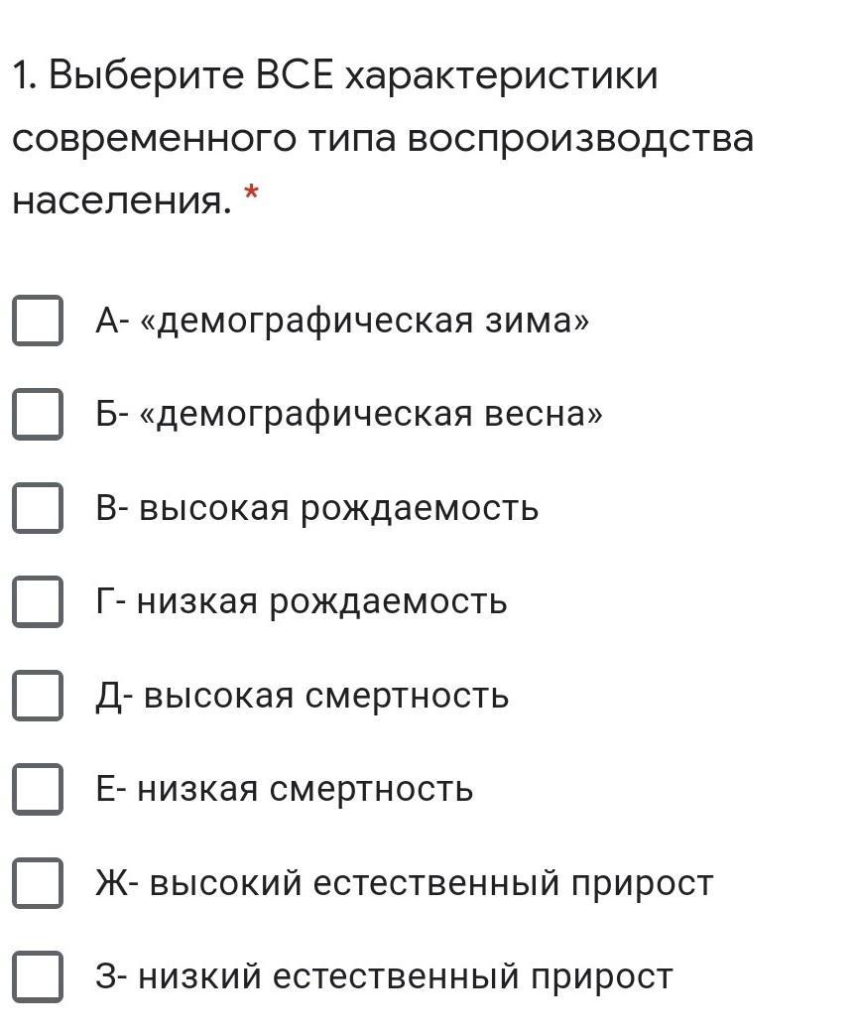This screenshot has width=857, height=1034.
Task: Tick the checkbox for Б- «демографическая весна»
Action: tap(38, 415)
